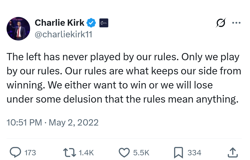Image resolution: width=250 pixels, height=160 pixels.
Task: Bookmark this tweet using the bookmark icon
Action: [178, 152]
